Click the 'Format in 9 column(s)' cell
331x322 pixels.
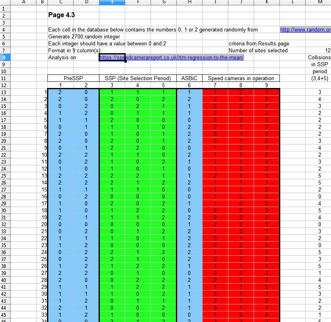coord(74,51)
